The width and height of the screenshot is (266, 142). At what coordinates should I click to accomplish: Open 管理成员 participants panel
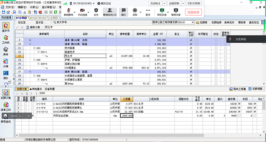click(110, 12)
